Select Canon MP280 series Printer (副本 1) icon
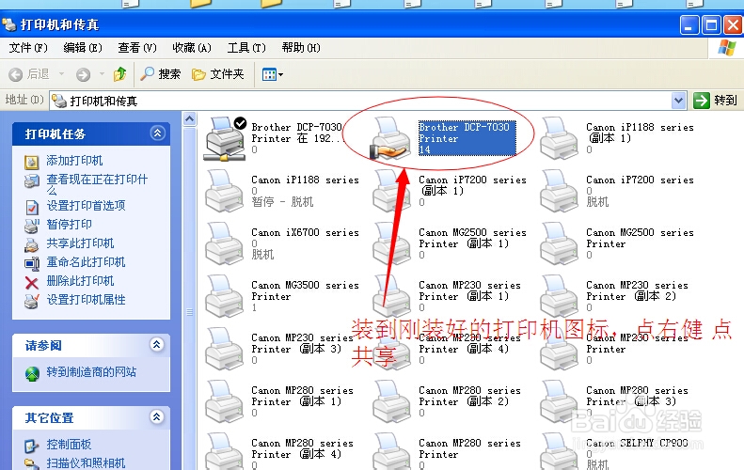This screenshot has height=470, width=744. click(x=225, y=401)
